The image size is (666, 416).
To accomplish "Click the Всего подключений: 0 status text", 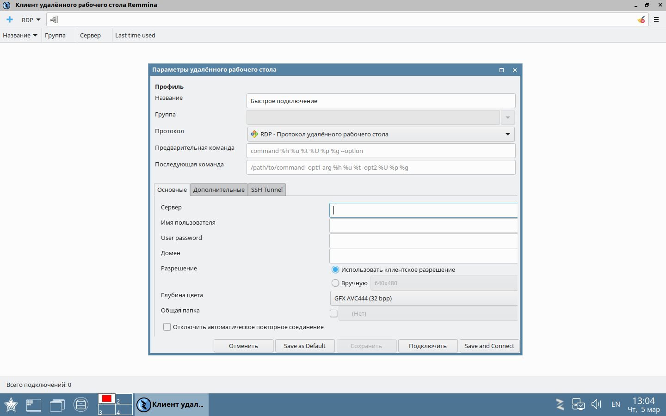I will [39, 385].
